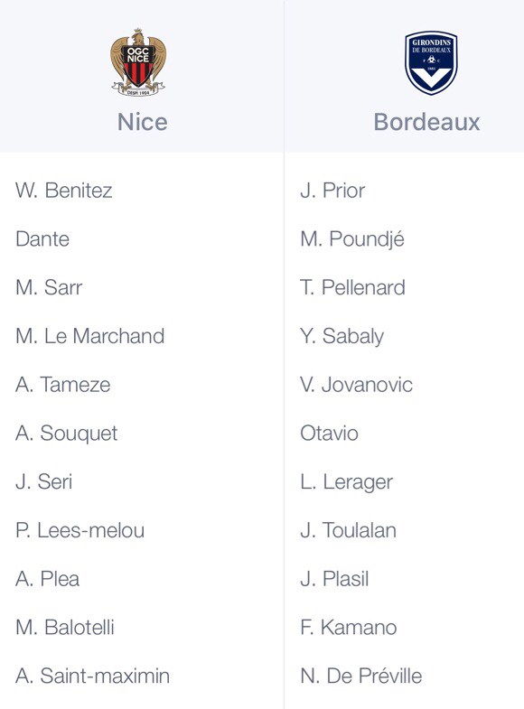The width and height of the screenshot is (524, 709).
Task: Open the Nice team name heading
Action: point(143,122)
